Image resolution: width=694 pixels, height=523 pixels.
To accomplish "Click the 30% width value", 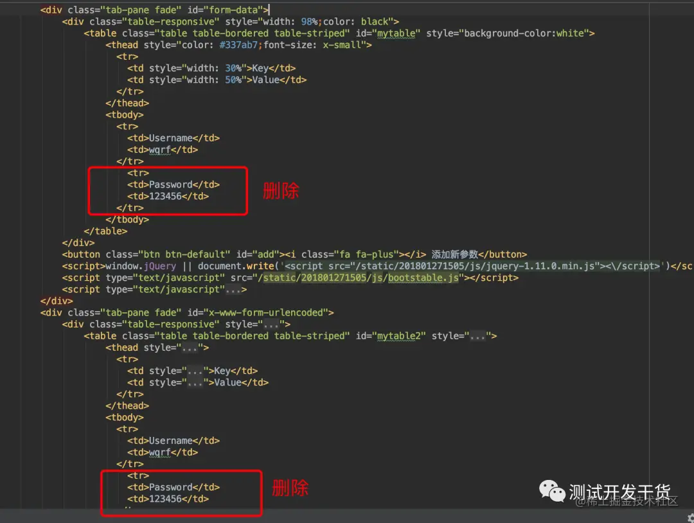I will click(233, 68).
